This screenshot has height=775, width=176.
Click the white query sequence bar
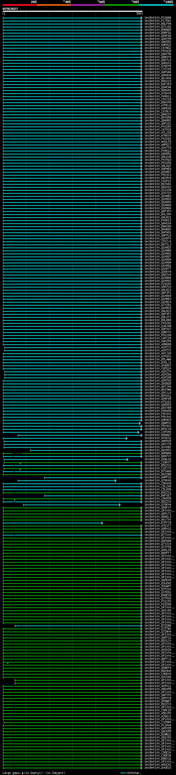73,11
